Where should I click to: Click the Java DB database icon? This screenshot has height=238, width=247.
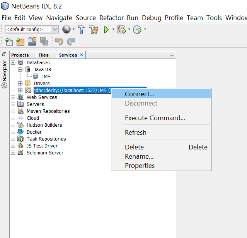(x=28, y=69)
